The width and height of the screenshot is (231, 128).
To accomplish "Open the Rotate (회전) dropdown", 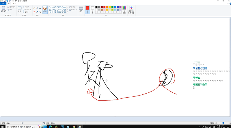I will [27, 12].
